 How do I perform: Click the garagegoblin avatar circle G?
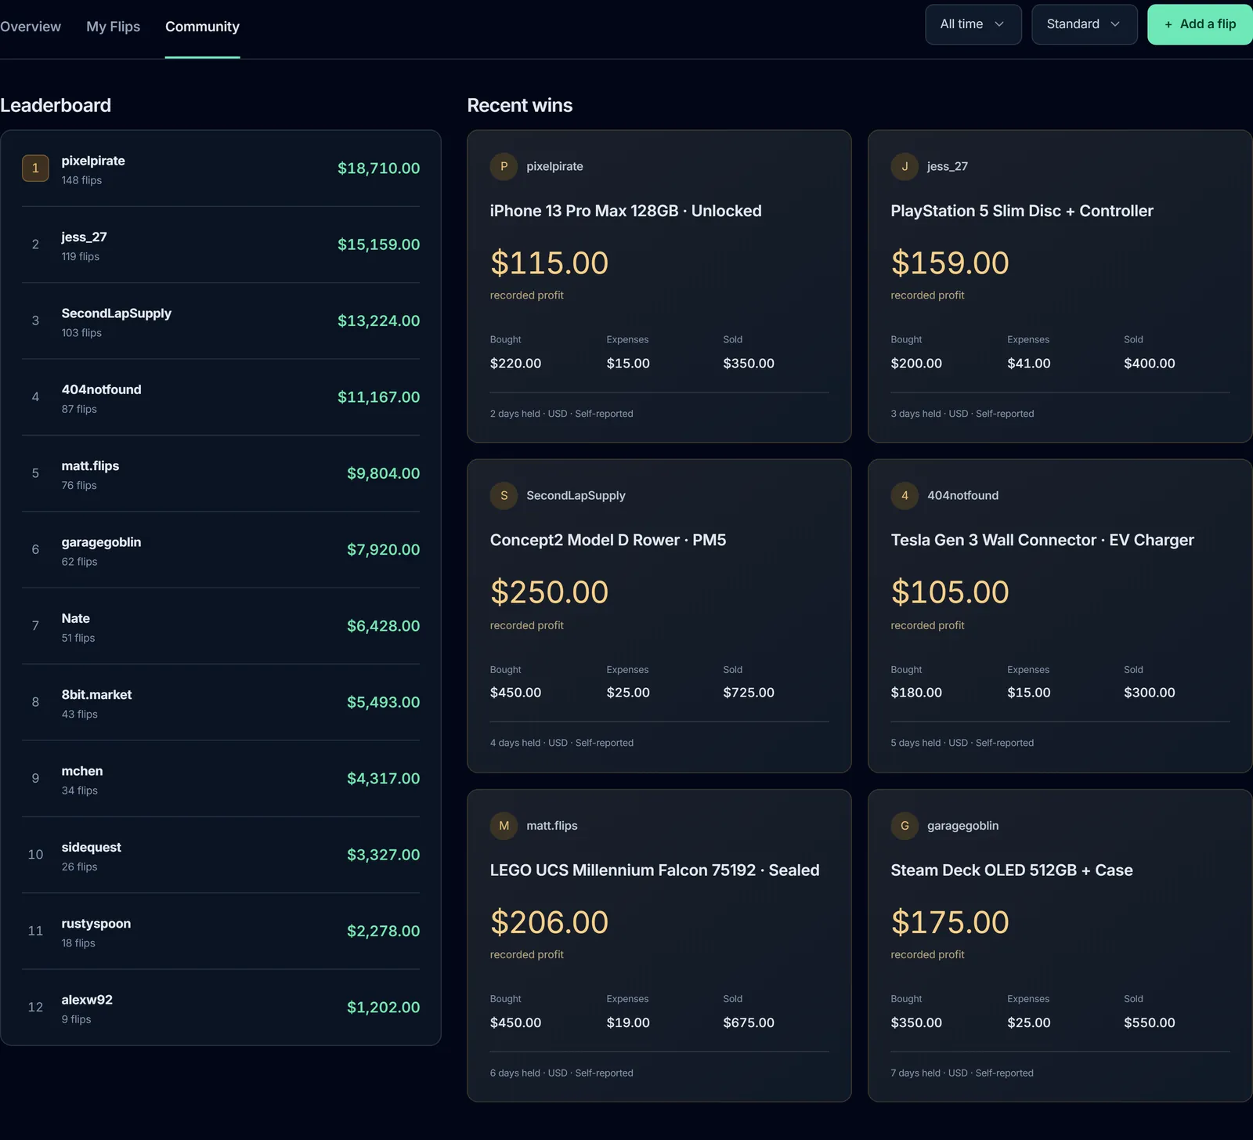pos(905,826)
